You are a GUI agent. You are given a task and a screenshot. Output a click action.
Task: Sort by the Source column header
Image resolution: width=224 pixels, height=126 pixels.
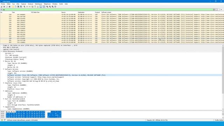[63, 13]
